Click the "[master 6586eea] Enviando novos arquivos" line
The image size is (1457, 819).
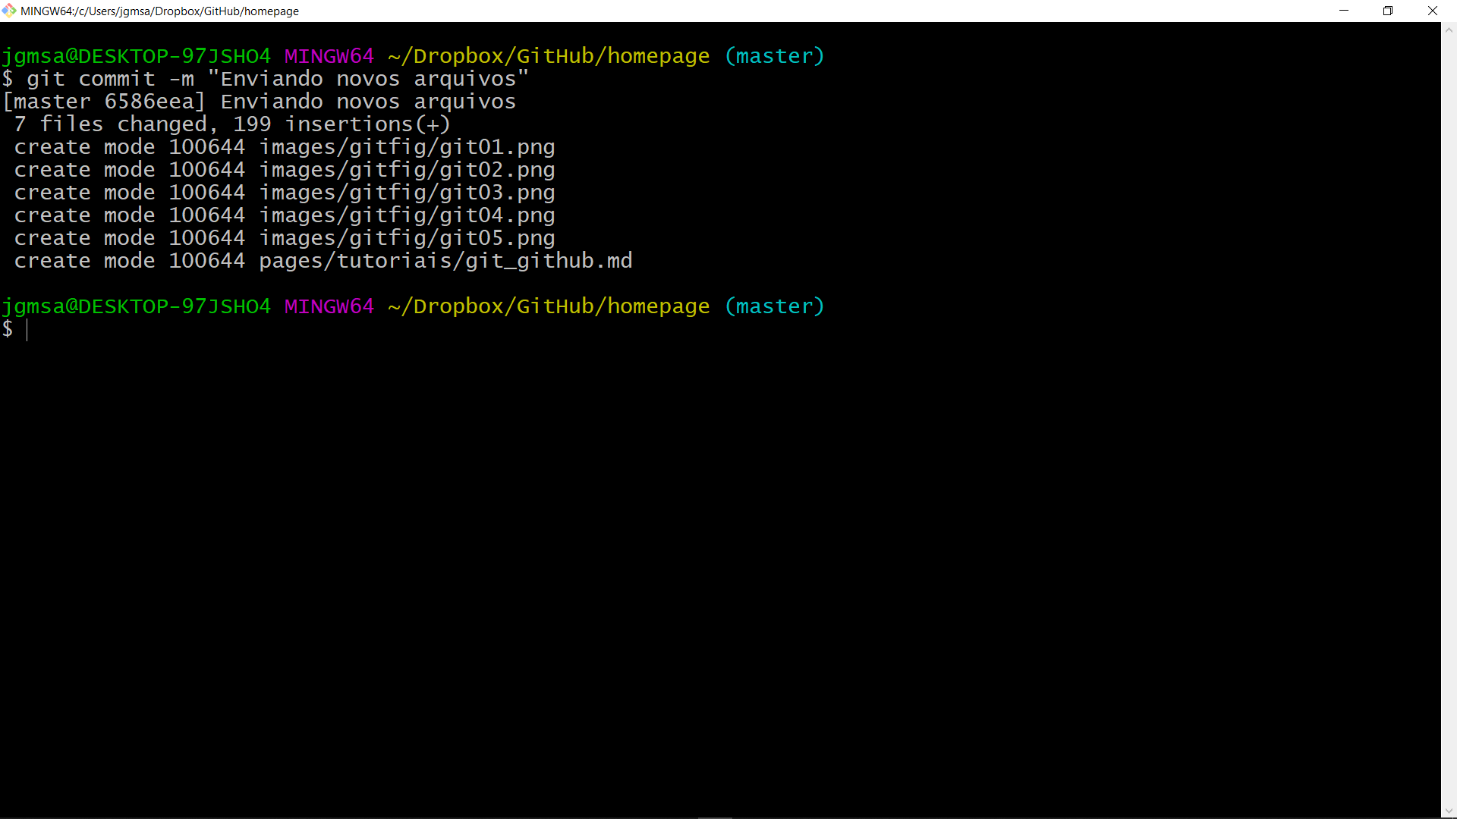(260, 102)
